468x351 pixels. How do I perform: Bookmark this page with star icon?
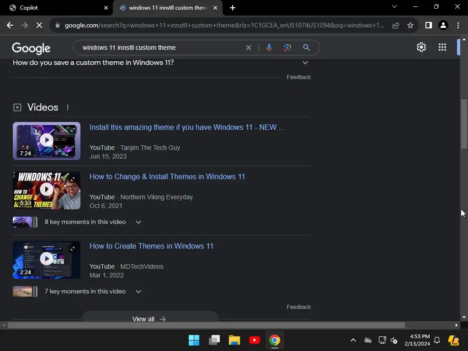[410, 26]
